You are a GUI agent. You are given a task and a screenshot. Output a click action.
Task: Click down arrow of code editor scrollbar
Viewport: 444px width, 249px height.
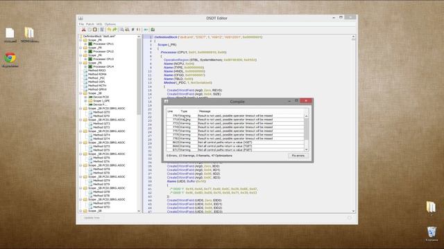click(353, 211)
